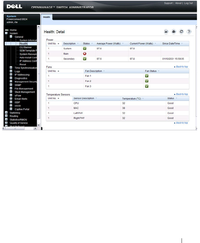Collapse the General tree node
200x243 pixels.
point(11,37)
